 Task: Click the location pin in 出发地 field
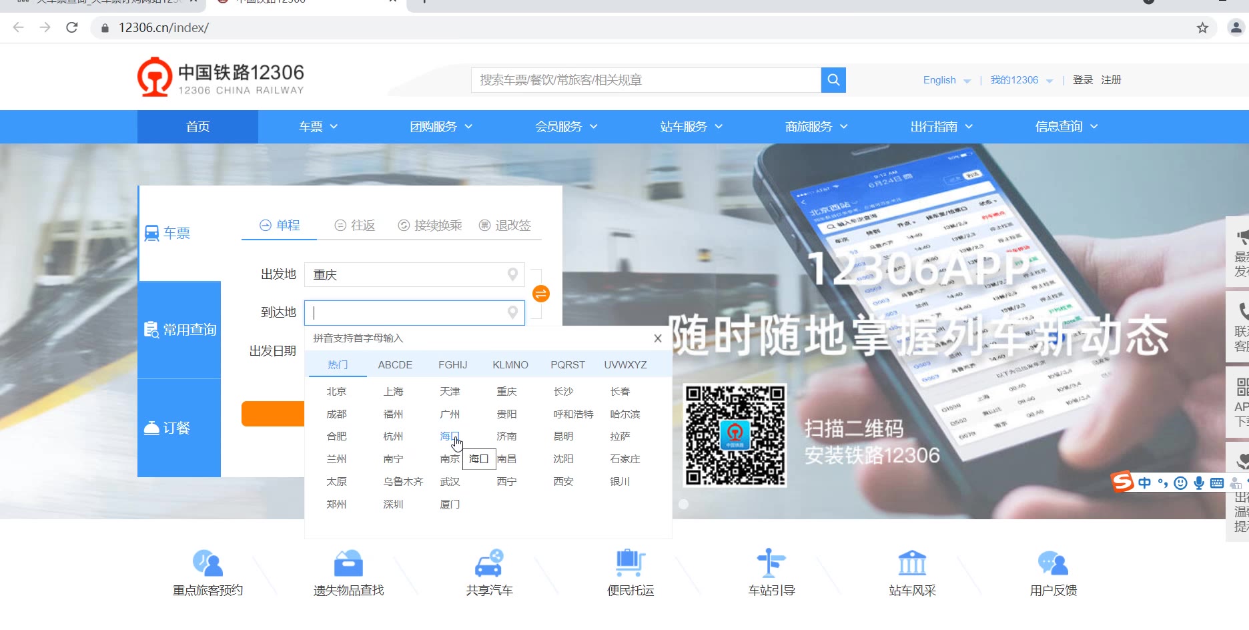[x=512, y=274]
